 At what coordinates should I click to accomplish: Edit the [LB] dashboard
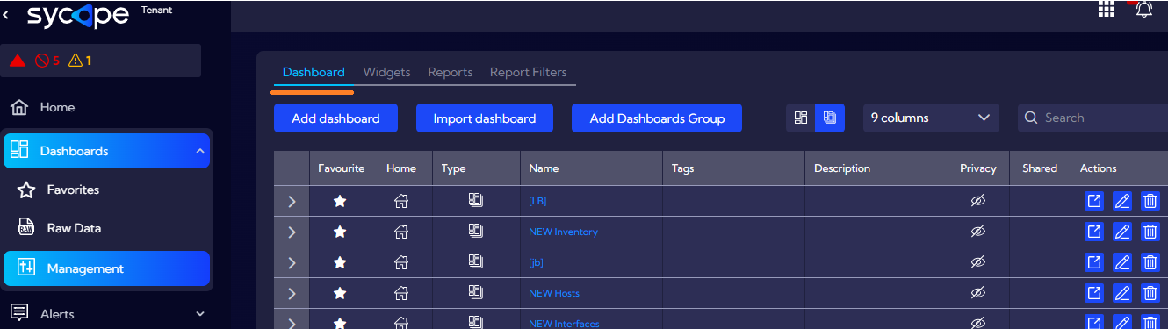(1122, 201)
